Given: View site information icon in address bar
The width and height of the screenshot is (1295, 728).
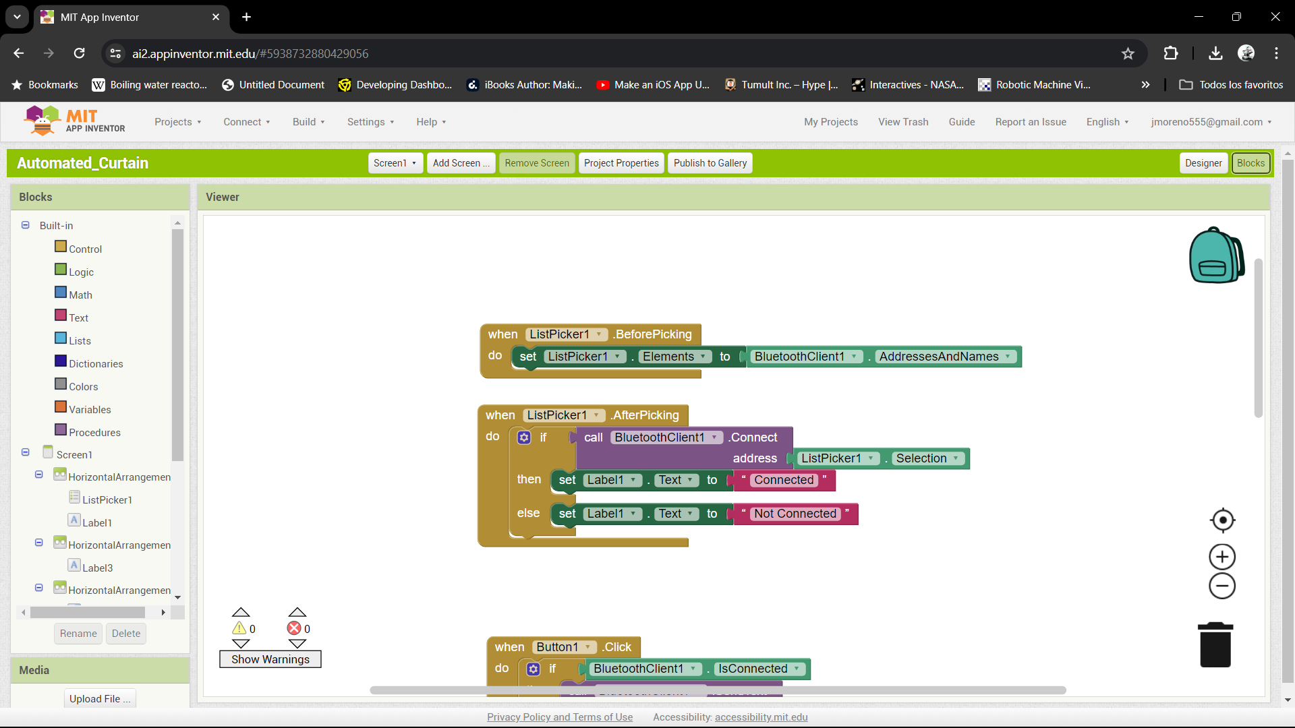Looking at the screenshot, I should point(116,53).
